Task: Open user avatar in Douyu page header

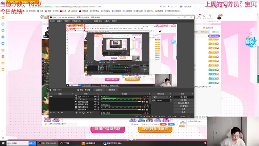Action: point(220,17)
